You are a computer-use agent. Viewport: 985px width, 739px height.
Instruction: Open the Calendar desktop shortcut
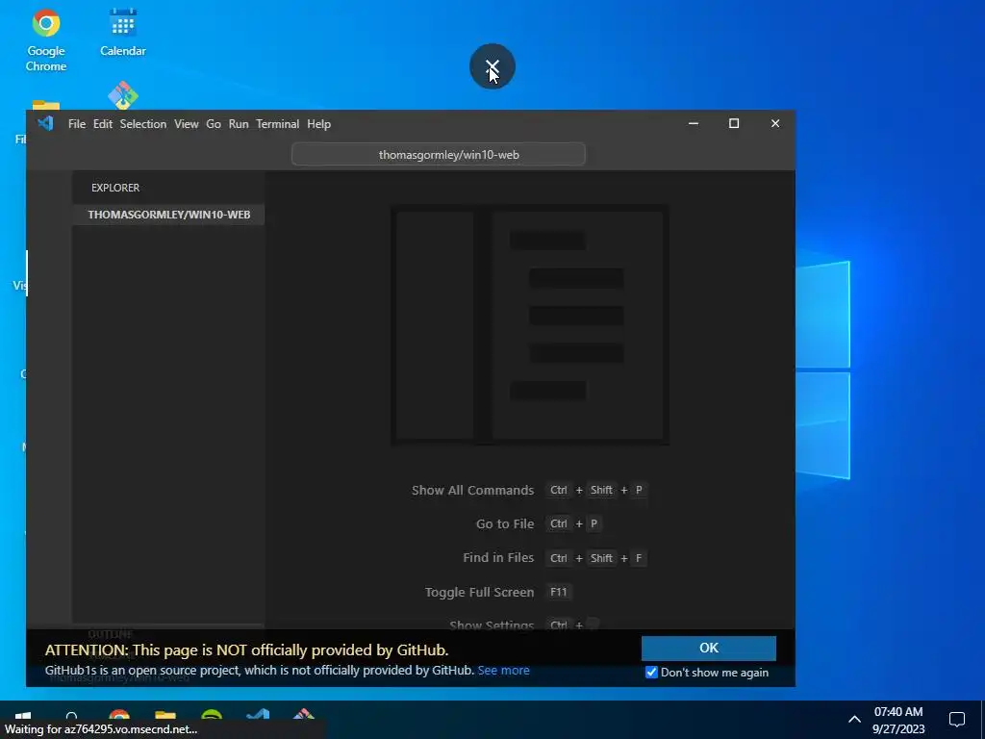pyautogui.click(x=122, y=34)
